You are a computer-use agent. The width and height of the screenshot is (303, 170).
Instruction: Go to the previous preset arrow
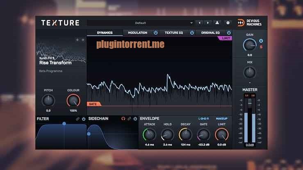pos(199,23)
